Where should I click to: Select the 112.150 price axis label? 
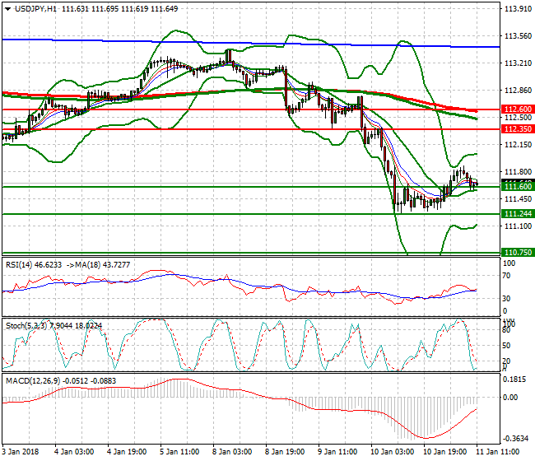tap(518, 145)
